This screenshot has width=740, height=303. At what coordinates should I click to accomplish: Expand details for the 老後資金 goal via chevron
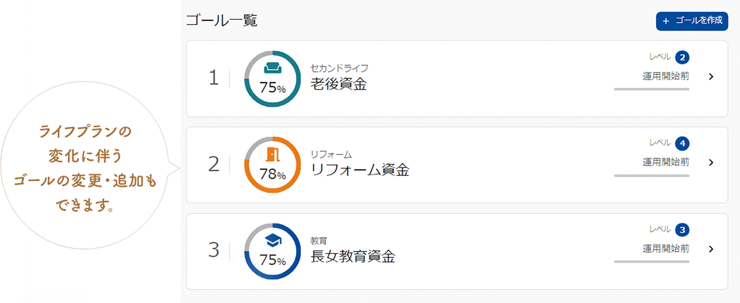pos(711,77)
